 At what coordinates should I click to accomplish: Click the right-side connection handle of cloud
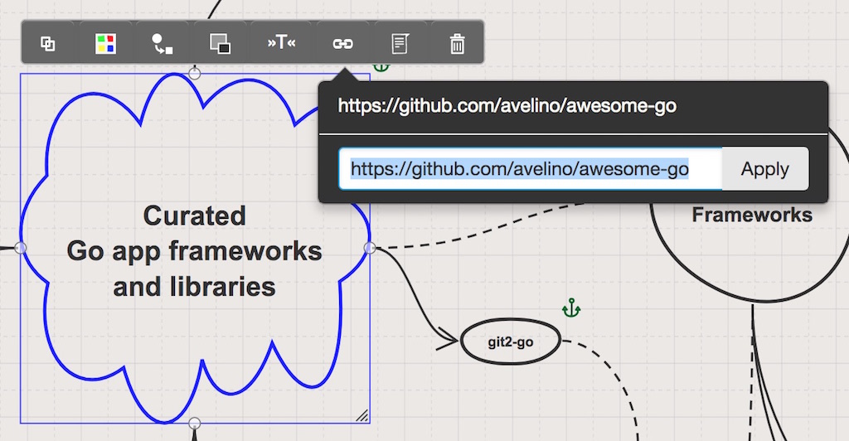[x=370, y=248]
